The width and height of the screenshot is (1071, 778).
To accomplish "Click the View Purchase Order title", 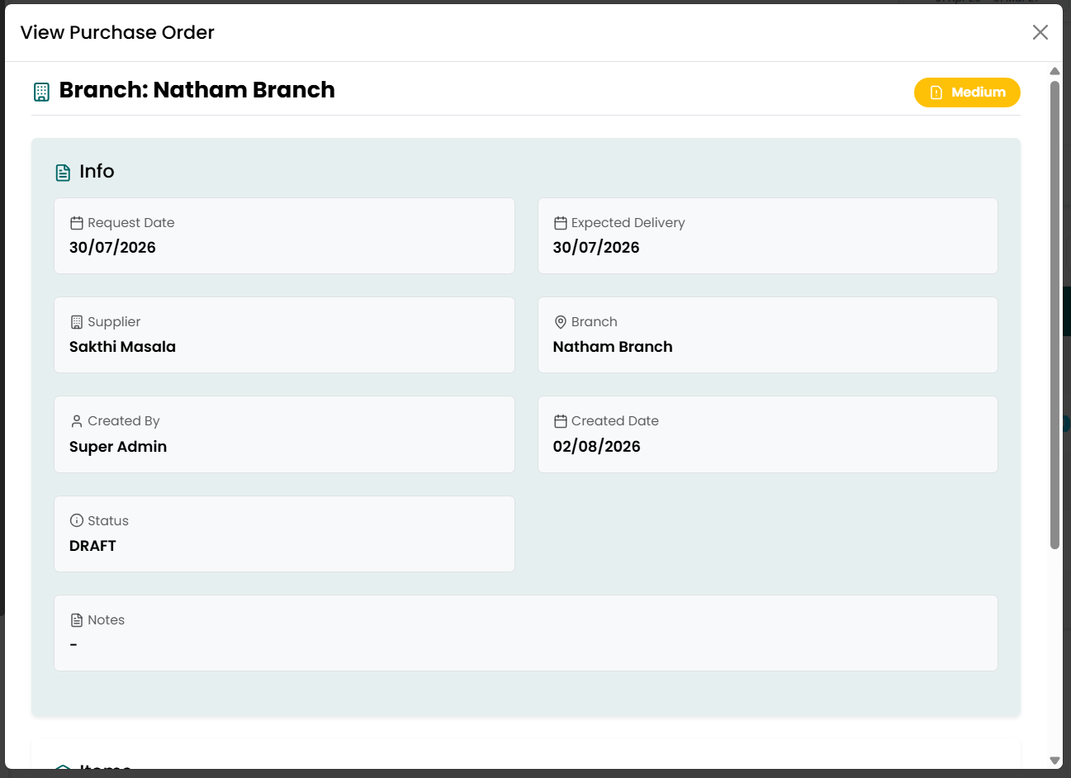I will (x=117, y=32).
